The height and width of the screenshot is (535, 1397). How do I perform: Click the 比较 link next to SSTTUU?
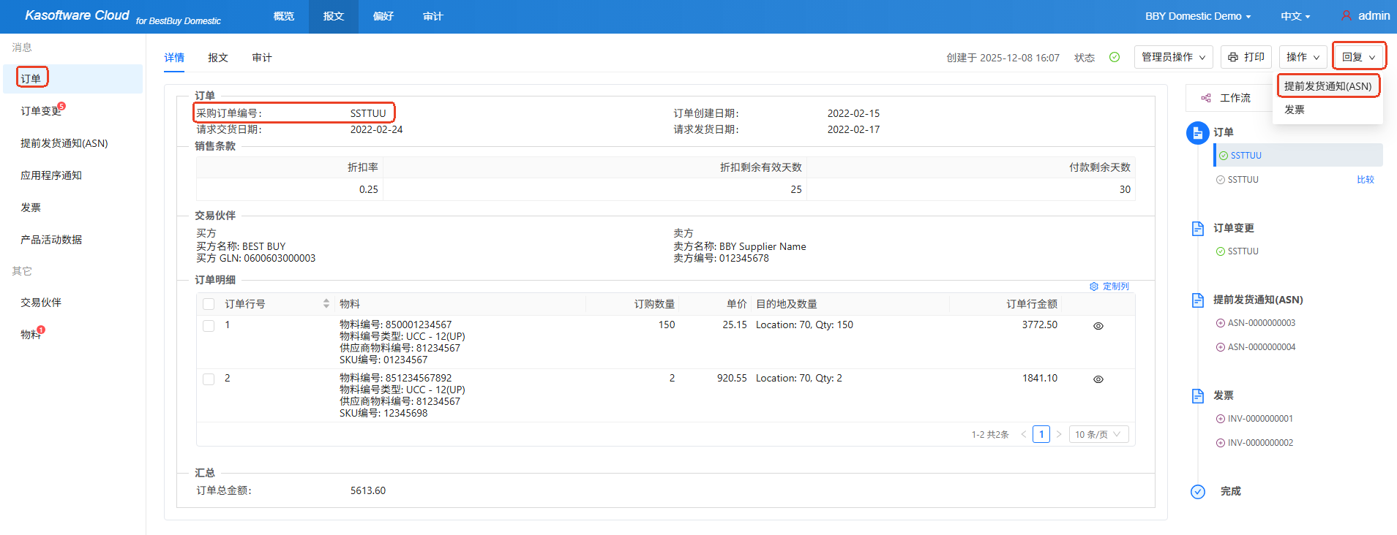click(1365, 180)
